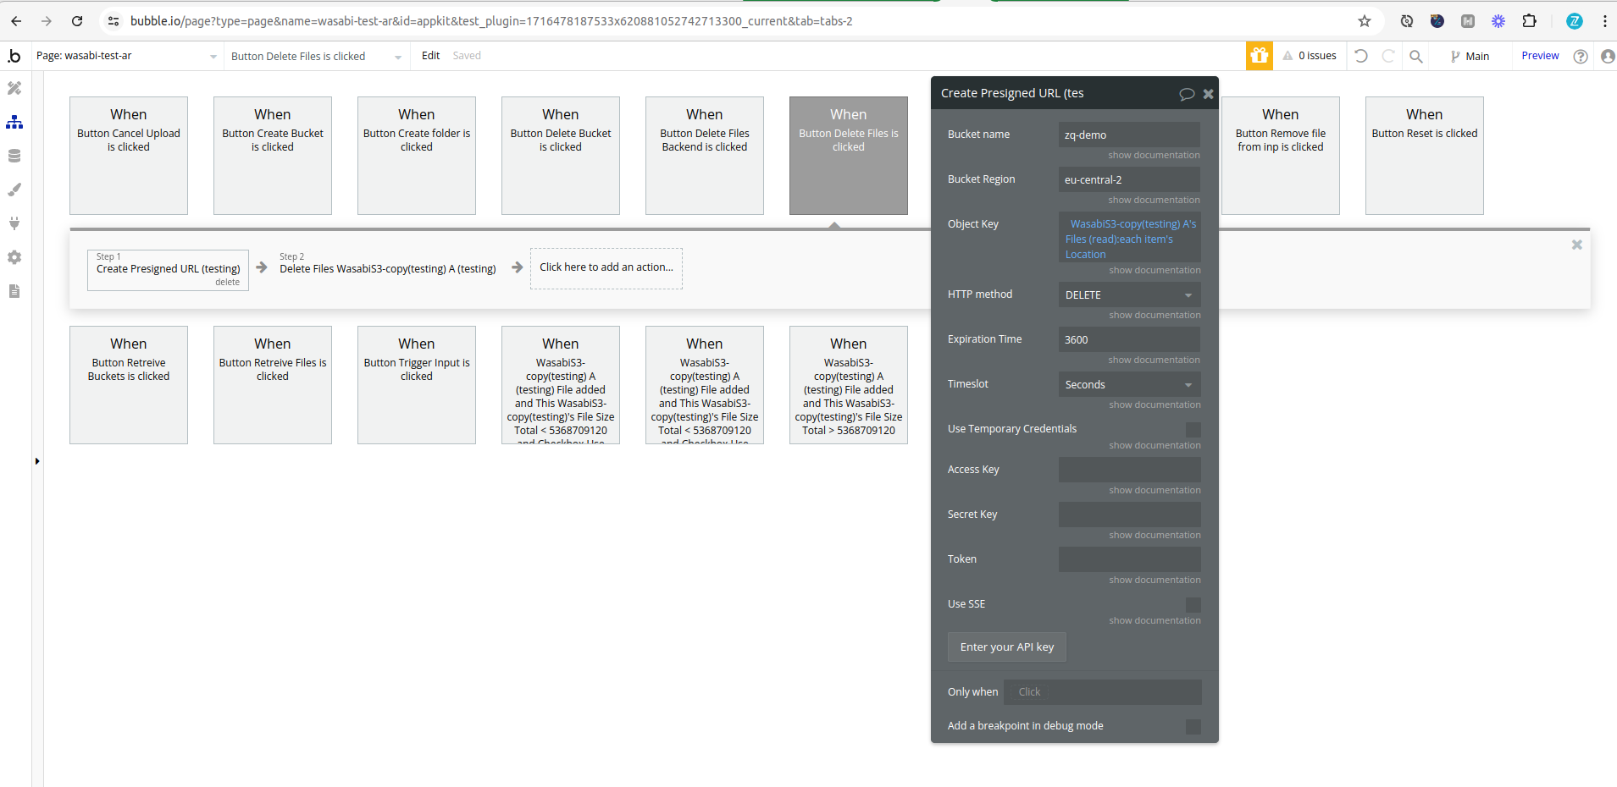This screenshot has height=787, width=1617.
Task: Edit the Object Key dynamic expression
Action: pyautogui.click(x=1129, y=239)
